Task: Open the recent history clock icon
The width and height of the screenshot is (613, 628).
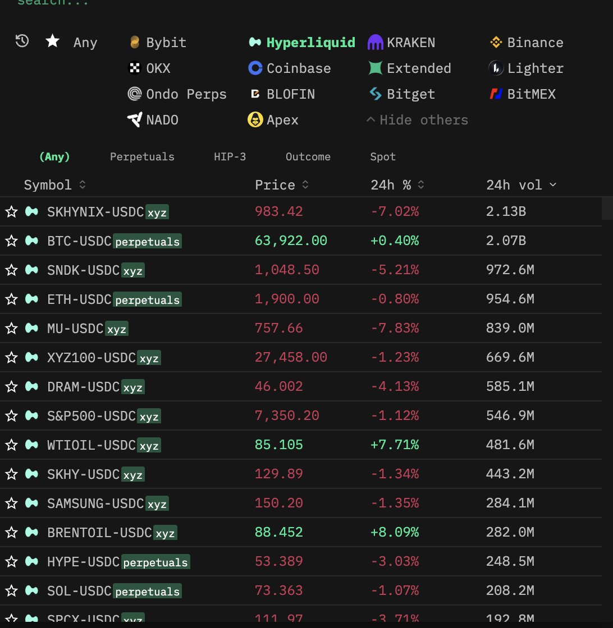Action: click(x=22, y=41)
